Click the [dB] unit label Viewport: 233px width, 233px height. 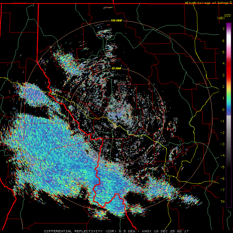pos(221,18)
